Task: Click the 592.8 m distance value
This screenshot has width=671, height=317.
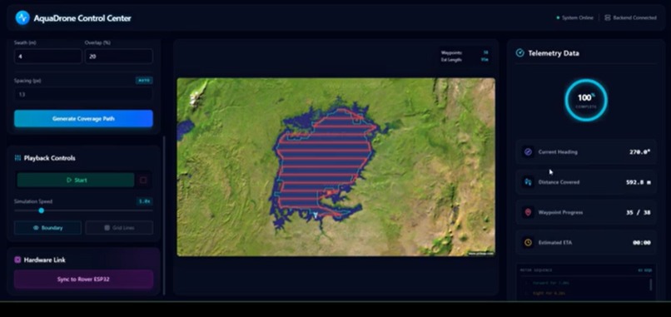Action: [x=639, y=182]
